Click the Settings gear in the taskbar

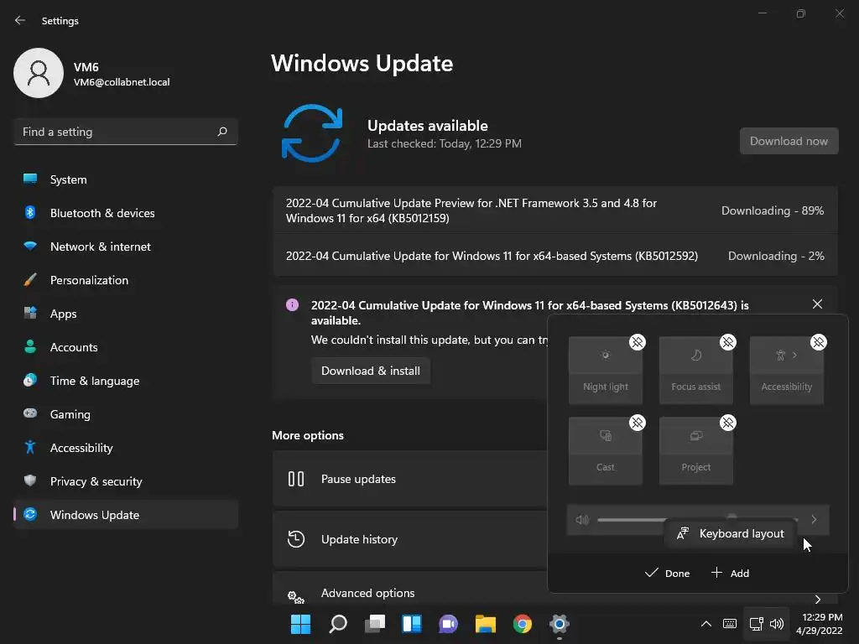(560, 624)
